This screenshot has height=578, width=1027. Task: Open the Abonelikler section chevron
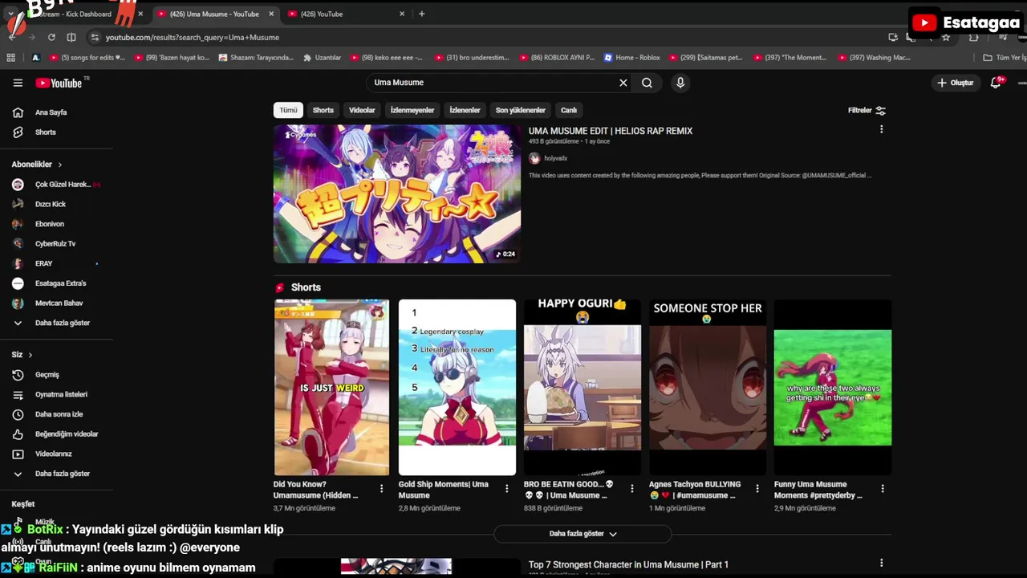[x=59, y=165]
